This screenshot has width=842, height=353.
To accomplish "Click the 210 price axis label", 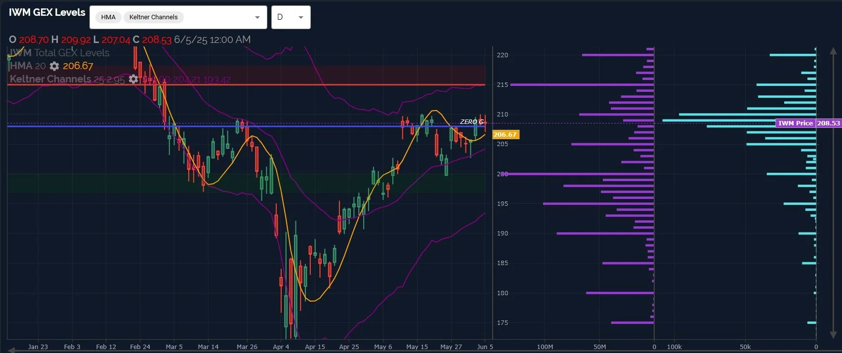I will [502, 114].
